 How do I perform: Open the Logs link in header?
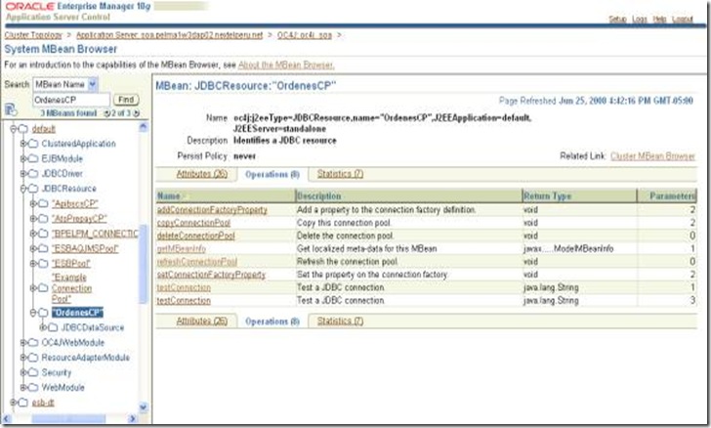(x=640, y=20)
